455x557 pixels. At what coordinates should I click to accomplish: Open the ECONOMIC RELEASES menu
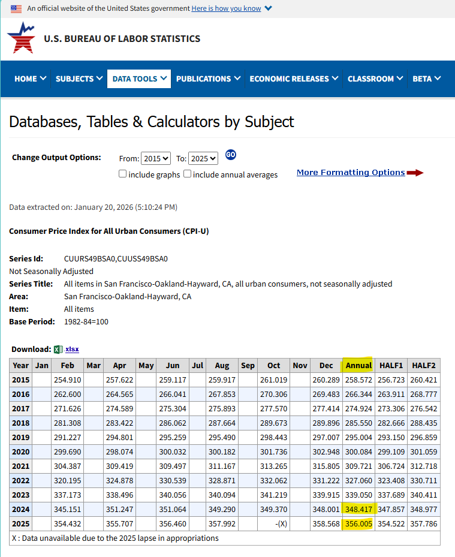click(294, 79)
